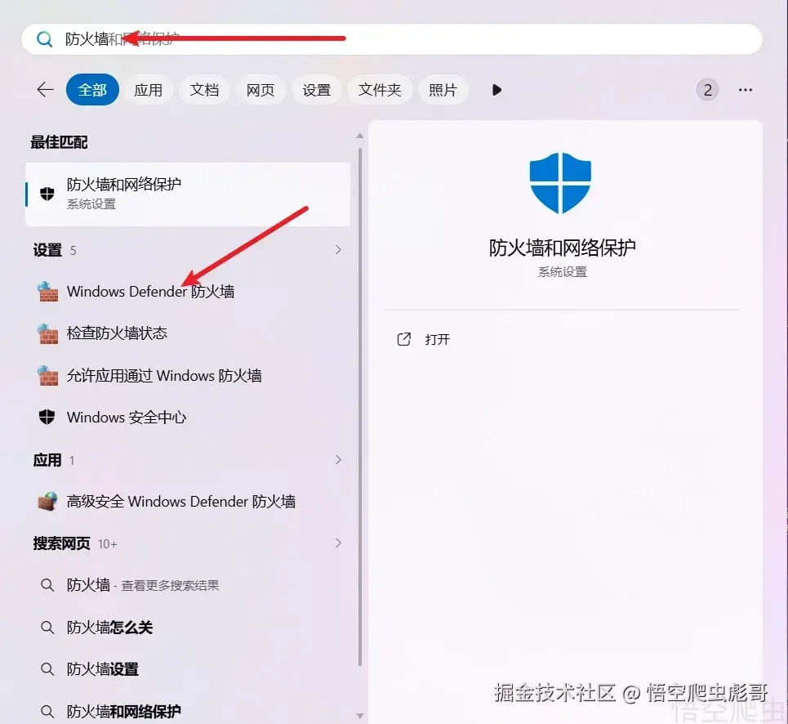Viewport: 788px width, 724px height.
Task: Click search icon beside 防火墙设置
Action: [47, 669]
